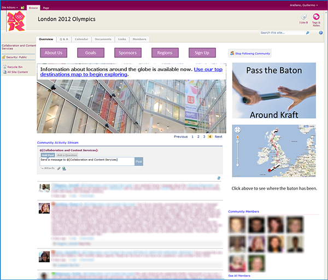Click Stop Following Community button
This screenshot has width=328, height=280.
click(250, 54)
